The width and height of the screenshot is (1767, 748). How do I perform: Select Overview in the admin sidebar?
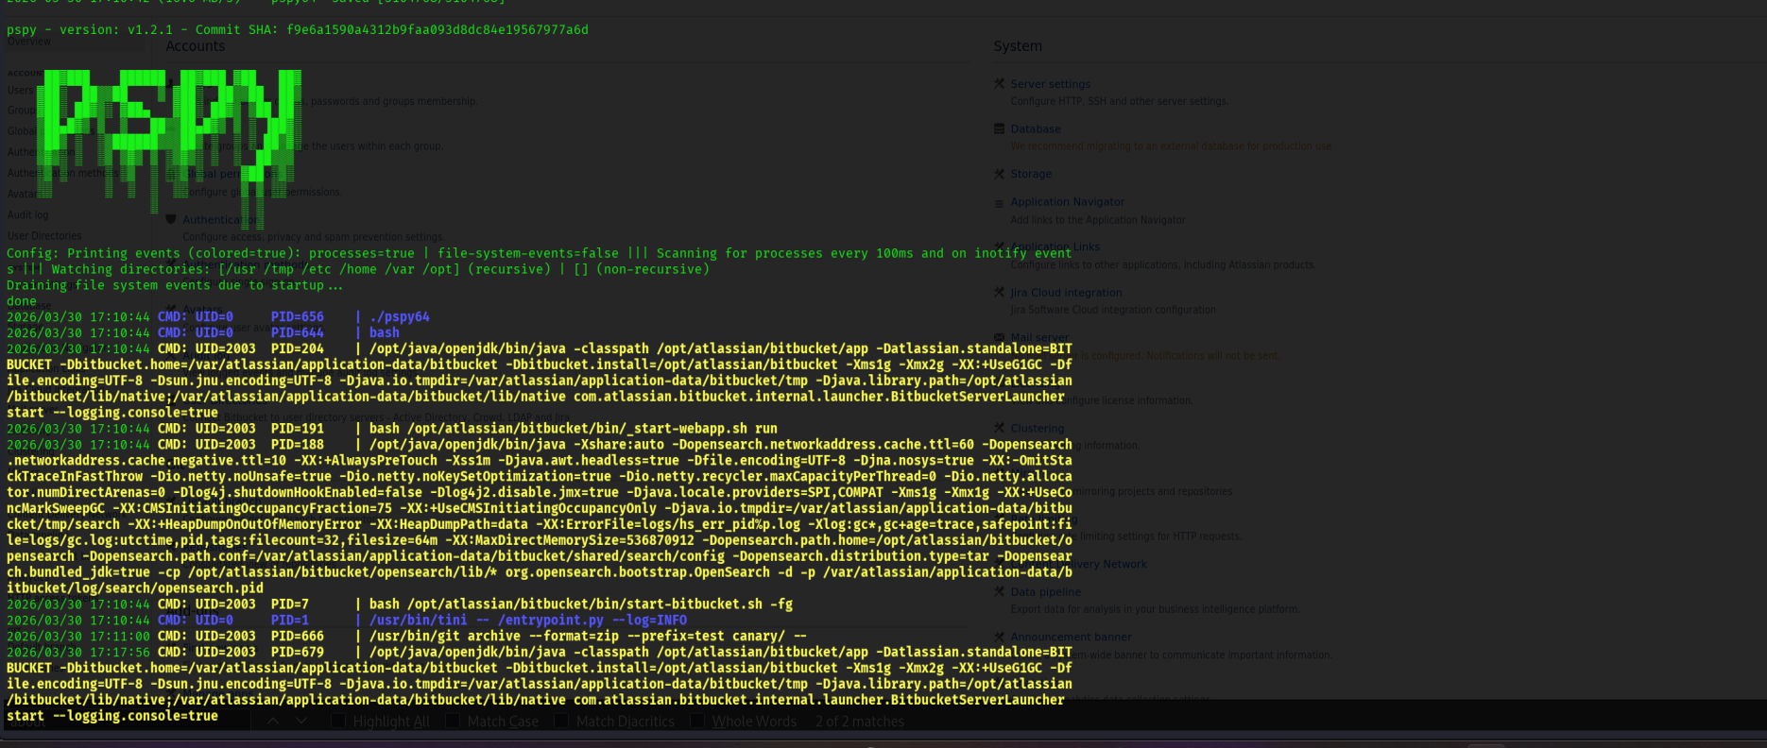coord(29,42)
